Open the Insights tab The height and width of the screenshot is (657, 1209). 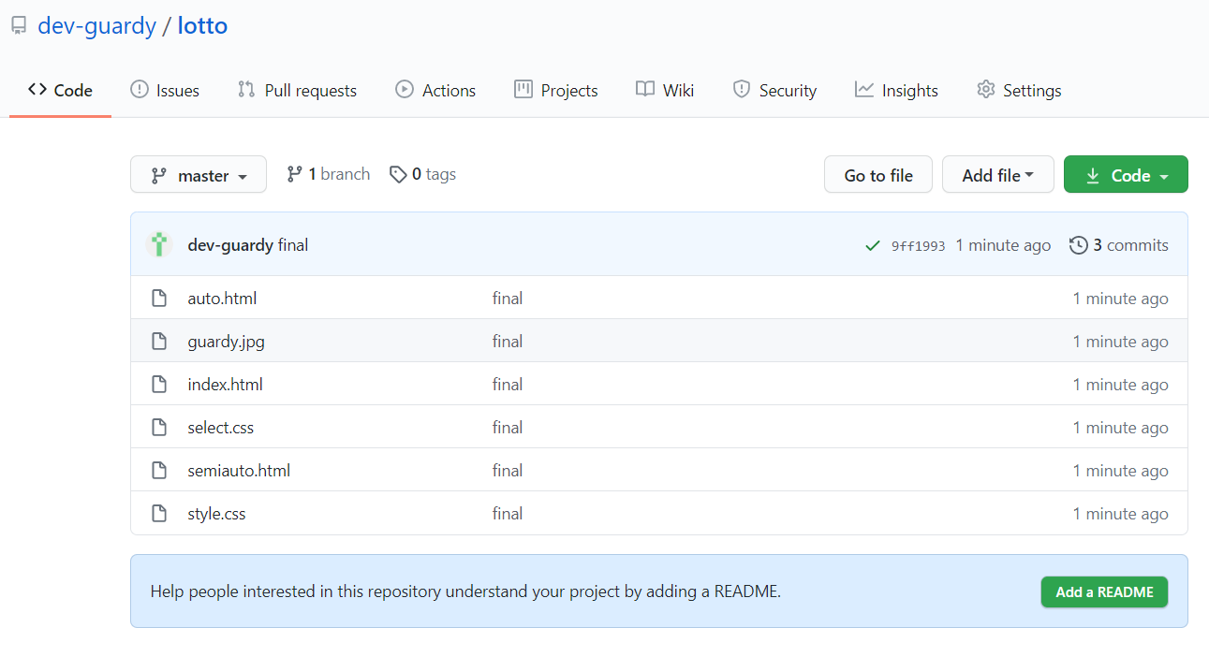(896, 91)
